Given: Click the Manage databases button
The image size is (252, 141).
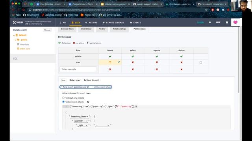Looking at the screenshot, I should pos(47,30).
